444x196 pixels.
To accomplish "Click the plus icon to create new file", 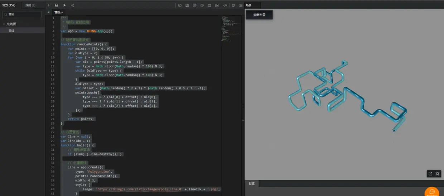I will click(x=49, y=5).
